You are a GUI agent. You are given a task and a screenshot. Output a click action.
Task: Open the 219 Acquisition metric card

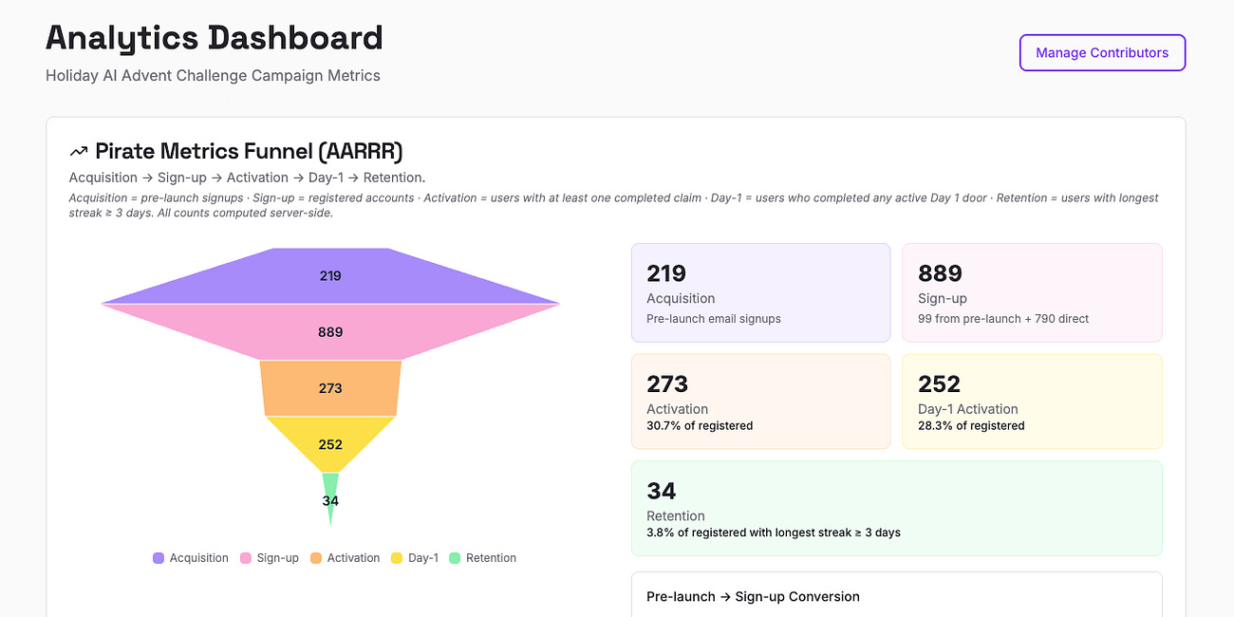[760, 292]
